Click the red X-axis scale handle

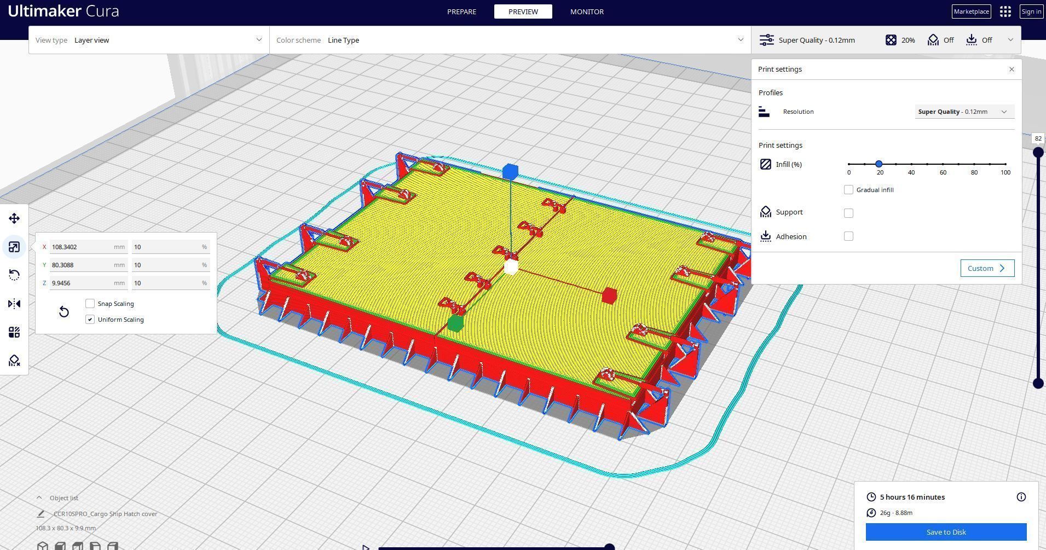click(x=609, y=296)
